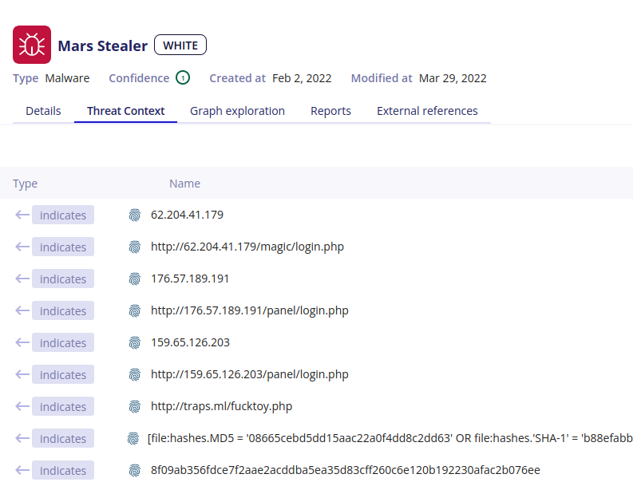Click indicates tag for 62.204.41.179

pyautogui.click(x=63, y=215)
